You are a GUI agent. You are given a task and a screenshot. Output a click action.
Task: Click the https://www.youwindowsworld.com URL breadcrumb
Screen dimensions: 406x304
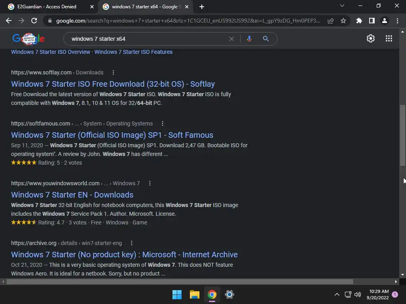pos(55,184)
